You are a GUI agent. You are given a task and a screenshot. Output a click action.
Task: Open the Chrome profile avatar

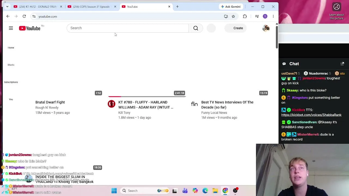[x=265, y=16]
